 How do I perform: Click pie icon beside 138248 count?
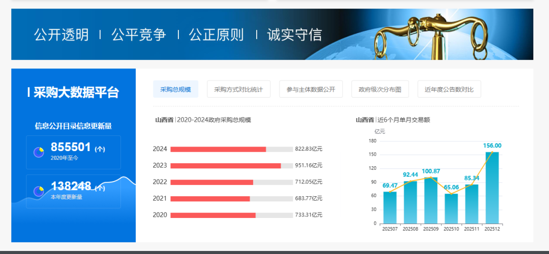coord(39,191)
